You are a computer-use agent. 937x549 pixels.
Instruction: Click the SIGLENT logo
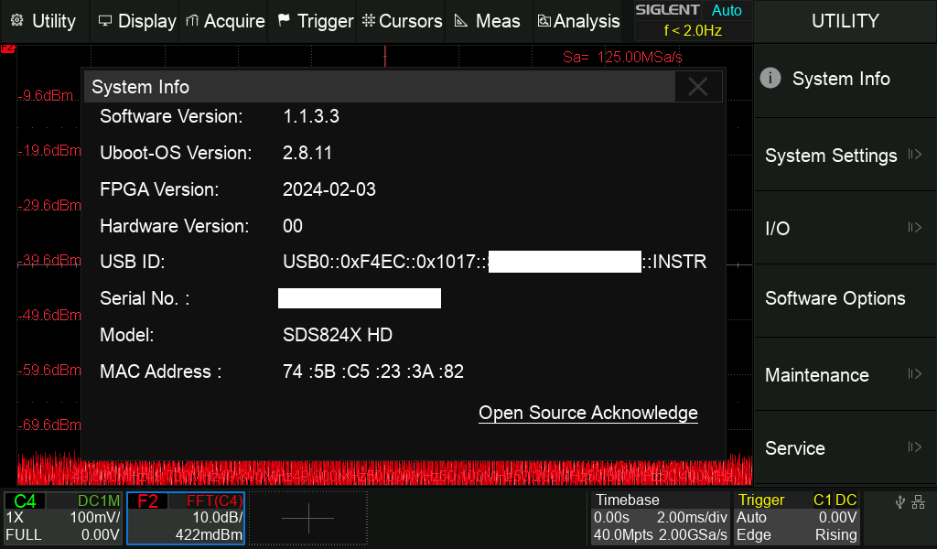(667, 10)
